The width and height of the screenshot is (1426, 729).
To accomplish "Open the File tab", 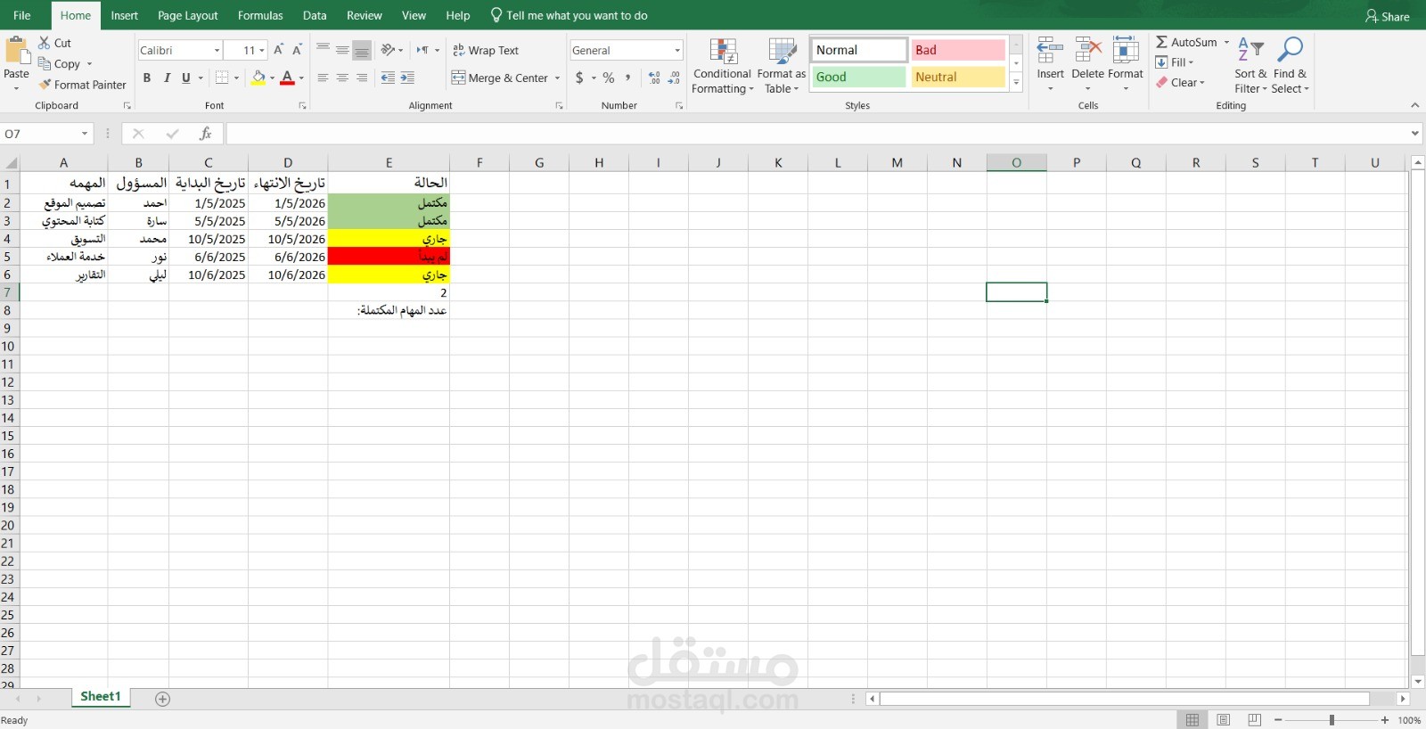I will [22, 15].
